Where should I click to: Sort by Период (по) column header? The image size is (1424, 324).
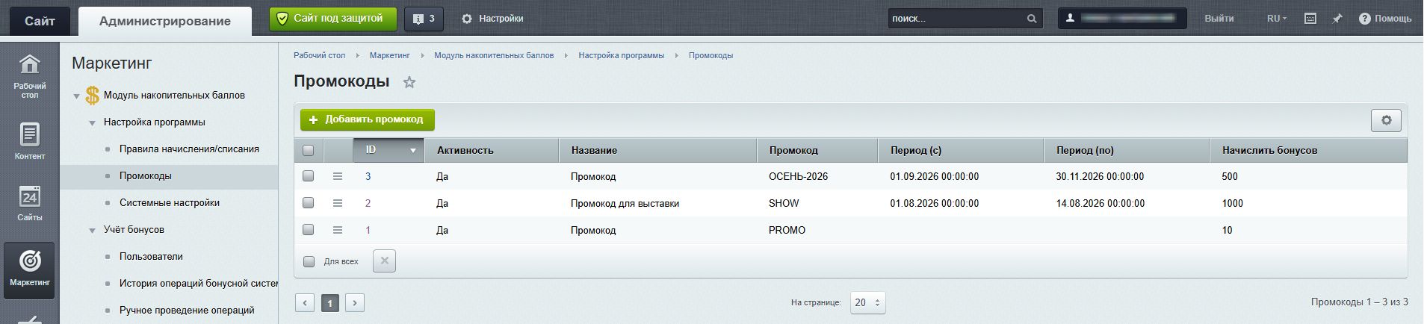pos(1127,150)
